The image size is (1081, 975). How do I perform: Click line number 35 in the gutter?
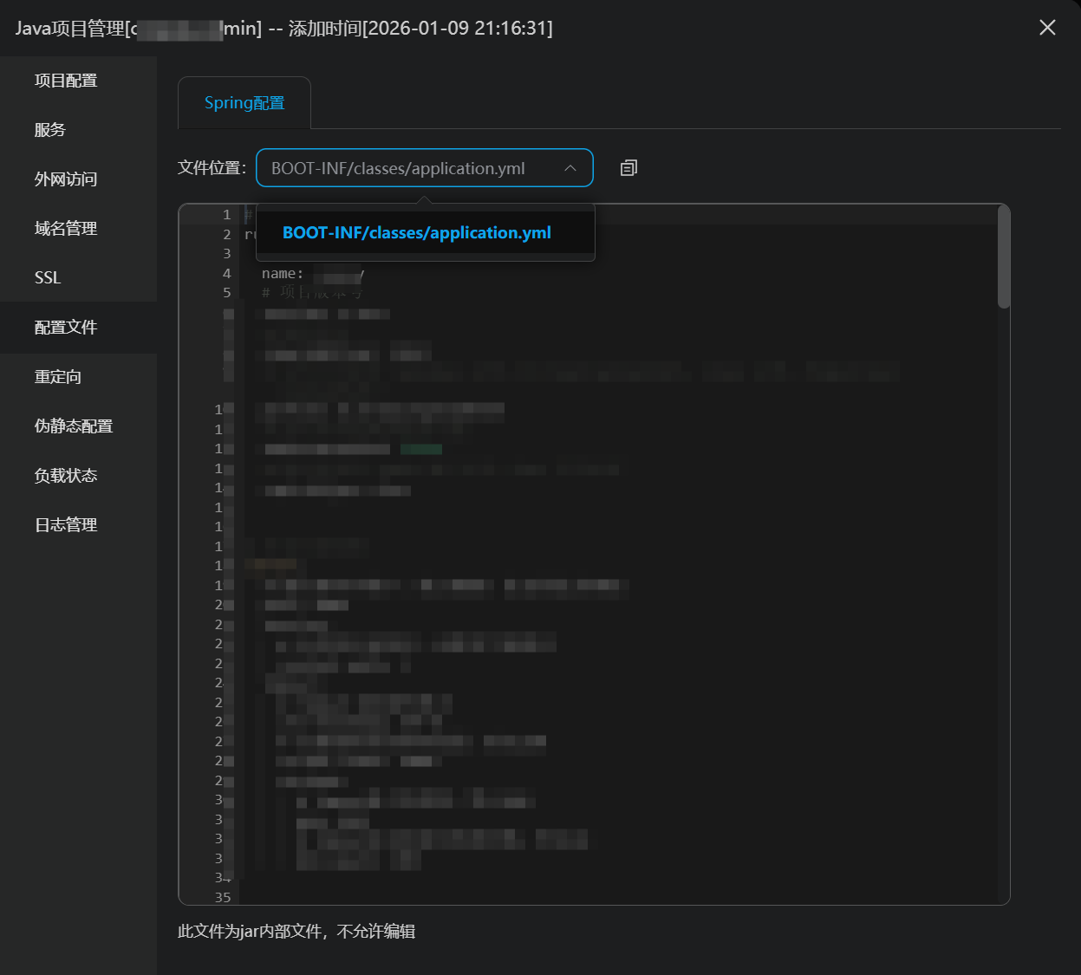point(223,897)
